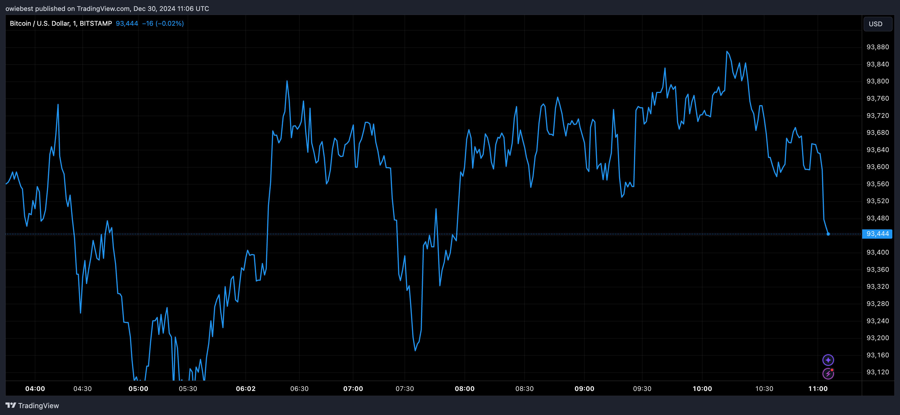This screenshot has width=900, height=415.
Task: Click the 08:00 time axis label
Action: pos(465,389)
